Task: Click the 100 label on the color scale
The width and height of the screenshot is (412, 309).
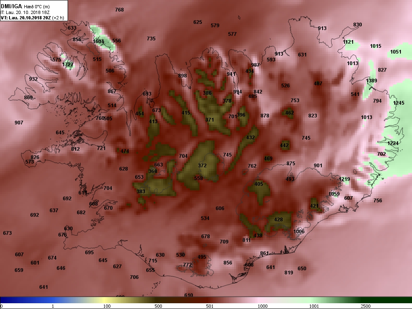Action: (x=107, y=306)
